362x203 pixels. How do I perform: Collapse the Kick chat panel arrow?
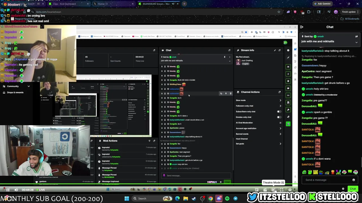coord(301,27)
